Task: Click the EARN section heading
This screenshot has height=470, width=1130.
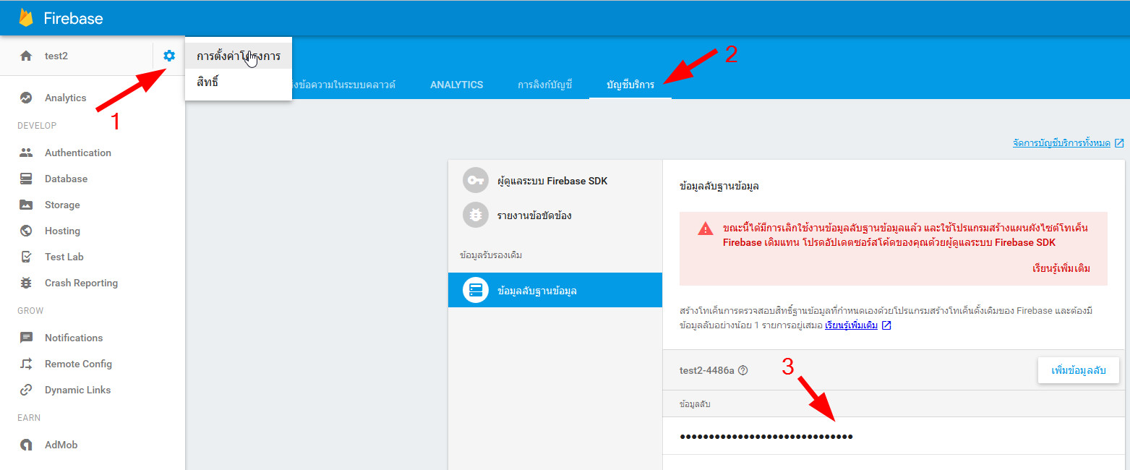Action: click(29, 418)
